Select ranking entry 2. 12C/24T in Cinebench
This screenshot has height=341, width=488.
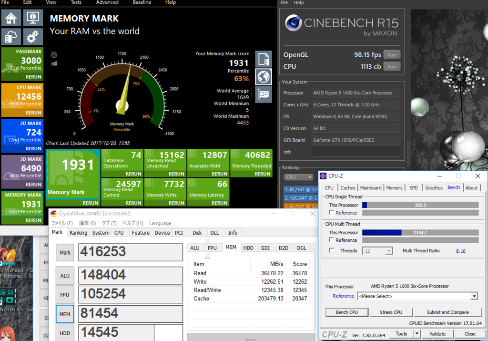click(x=301, y=198)
